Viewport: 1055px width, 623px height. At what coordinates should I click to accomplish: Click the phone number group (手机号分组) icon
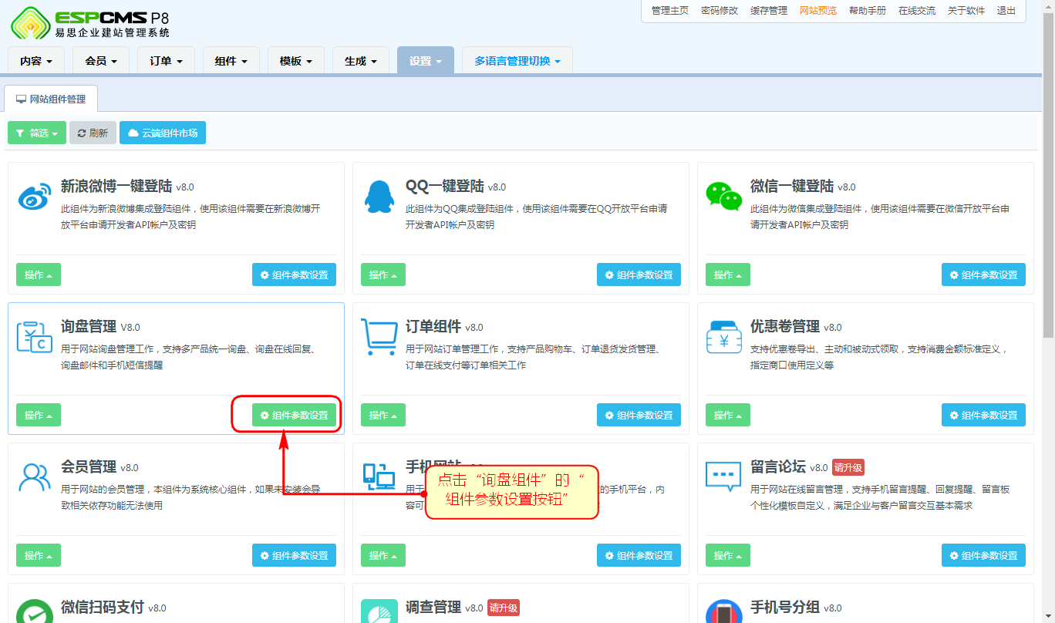(x=723, y=611)
